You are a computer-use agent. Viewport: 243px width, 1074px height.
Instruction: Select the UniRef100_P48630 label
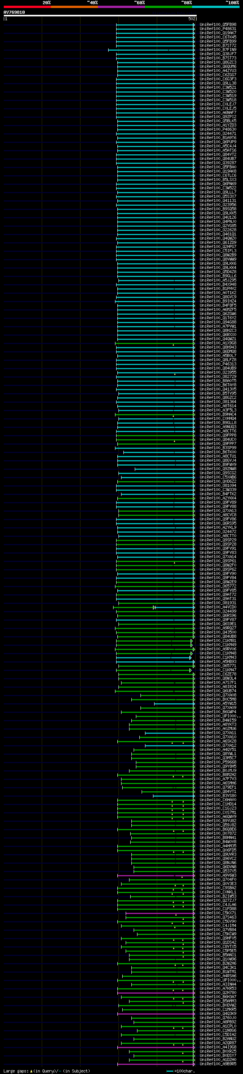click(218, 129)
